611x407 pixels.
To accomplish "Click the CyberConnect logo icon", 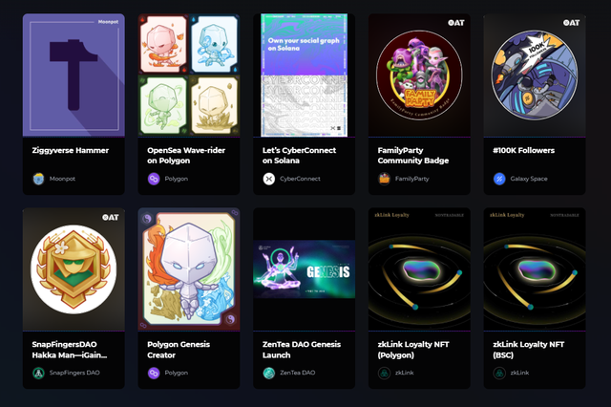I will tap(269, 179).
